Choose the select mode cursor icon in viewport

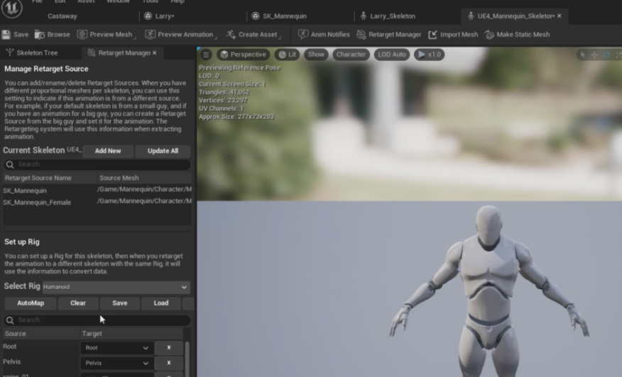point(582,55)
